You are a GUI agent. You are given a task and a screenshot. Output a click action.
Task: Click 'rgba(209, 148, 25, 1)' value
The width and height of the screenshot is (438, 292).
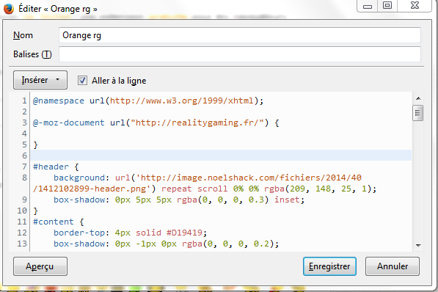coord(318,189)
